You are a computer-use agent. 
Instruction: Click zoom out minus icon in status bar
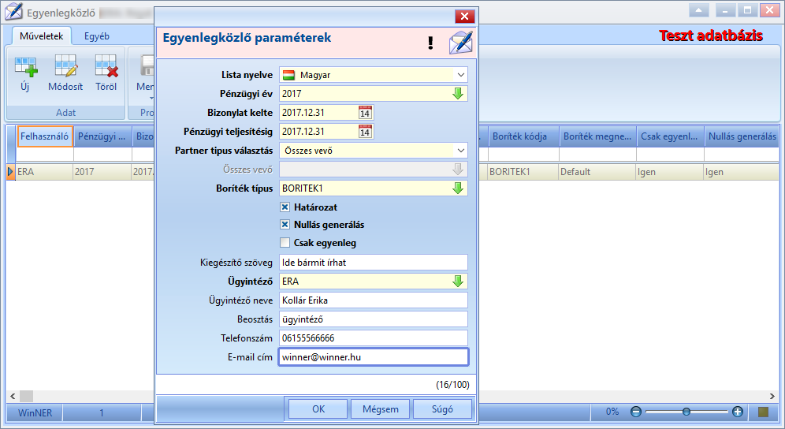tap(636, 412)
